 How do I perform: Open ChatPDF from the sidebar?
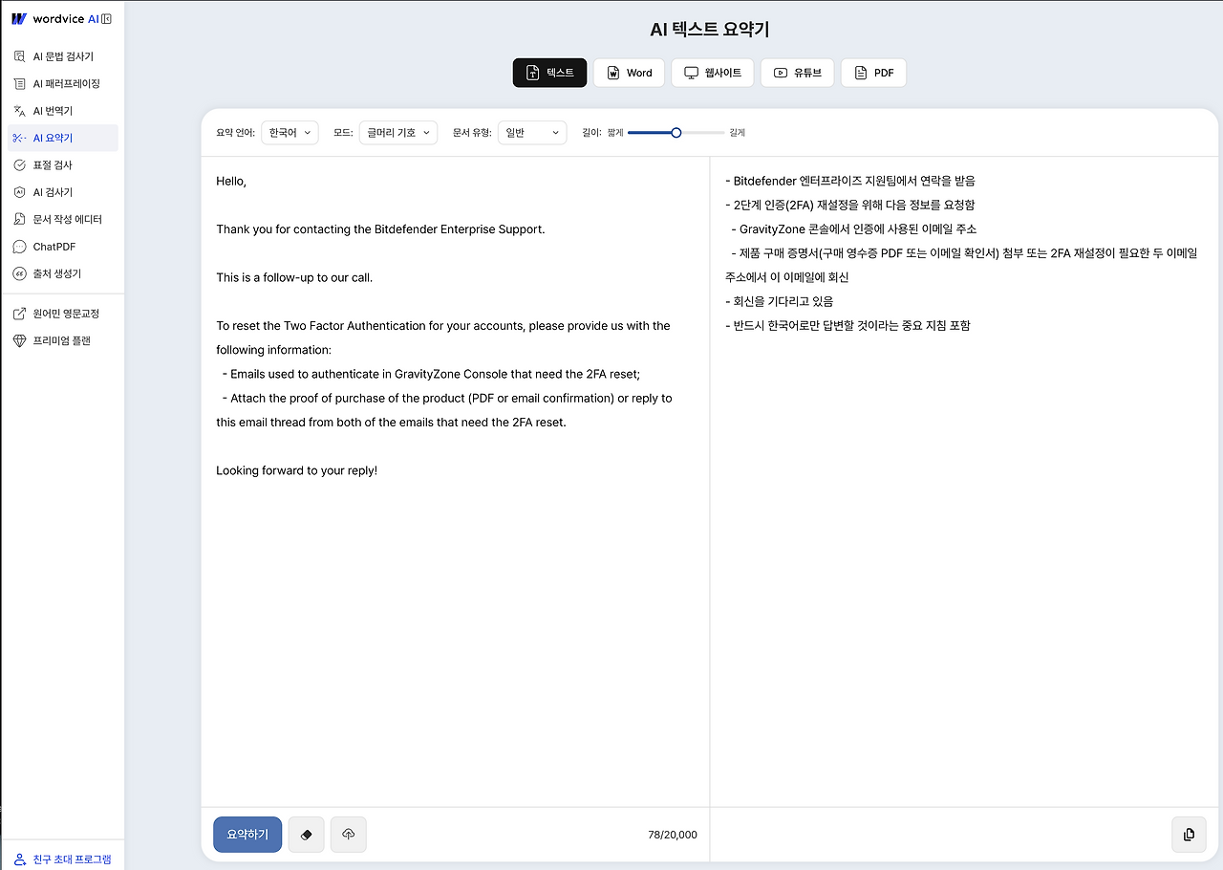(54, 246)
